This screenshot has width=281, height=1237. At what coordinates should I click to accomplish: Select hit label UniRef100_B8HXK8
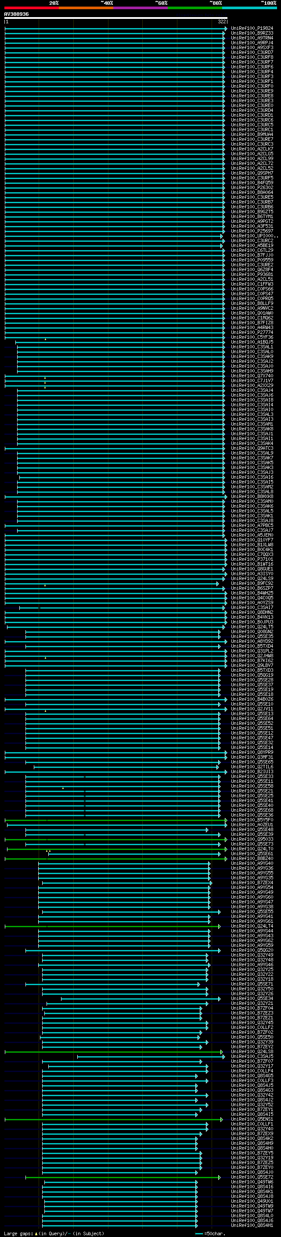click(x=252, y=496)
